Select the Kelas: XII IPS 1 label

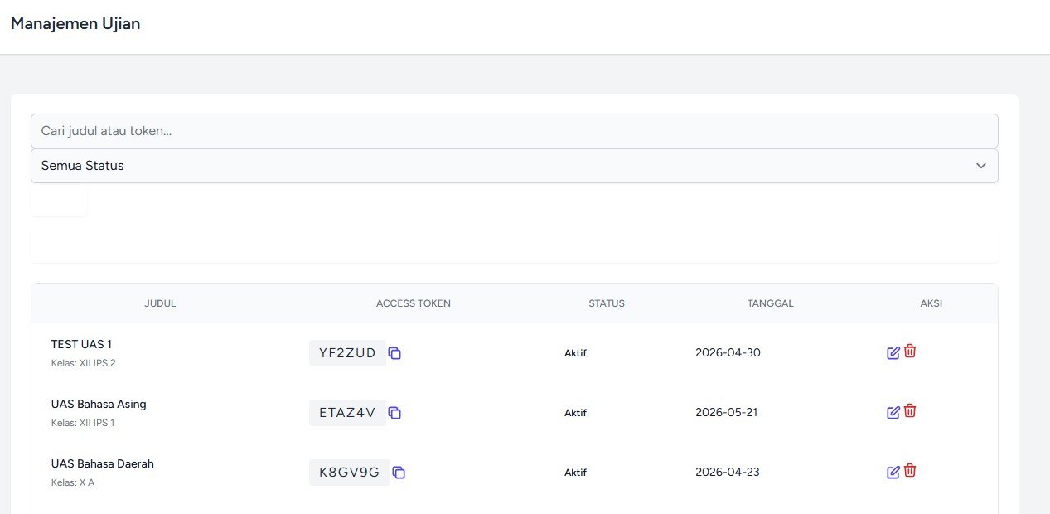coord(83,423)
